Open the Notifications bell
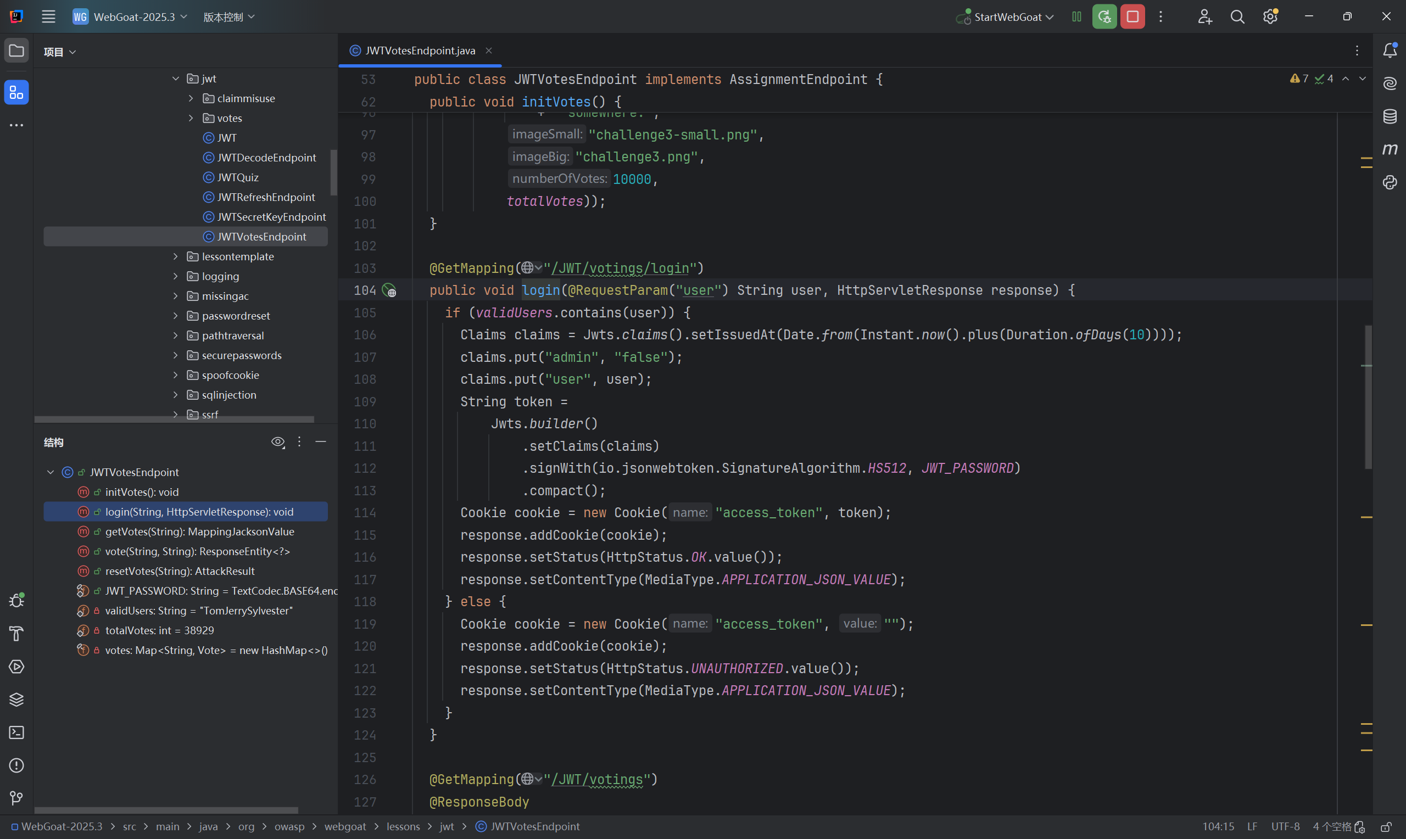The width and height of the screenshot is (1406, 839). [1390, 51]
